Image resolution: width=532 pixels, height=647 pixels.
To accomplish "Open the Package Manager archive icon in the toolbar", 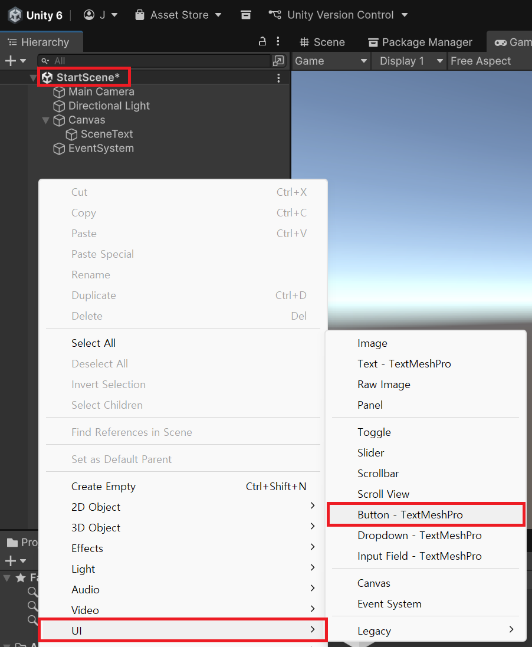I will (246, 15).
